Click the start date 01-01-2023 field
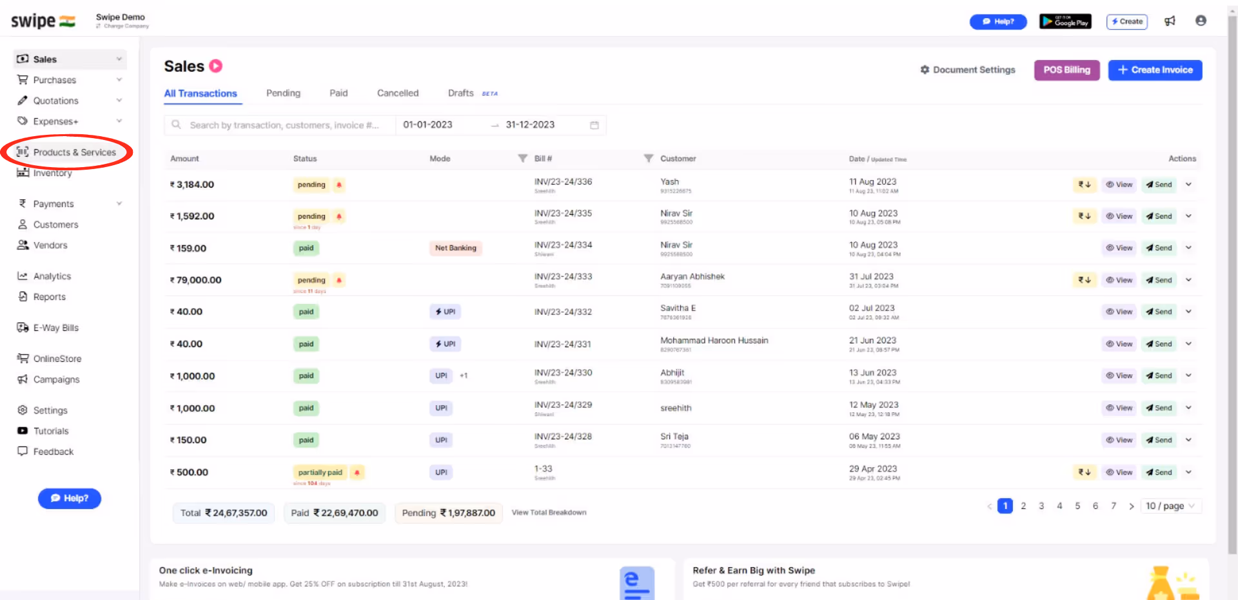The image size is (1238, 600). click(x=427, y=125)
